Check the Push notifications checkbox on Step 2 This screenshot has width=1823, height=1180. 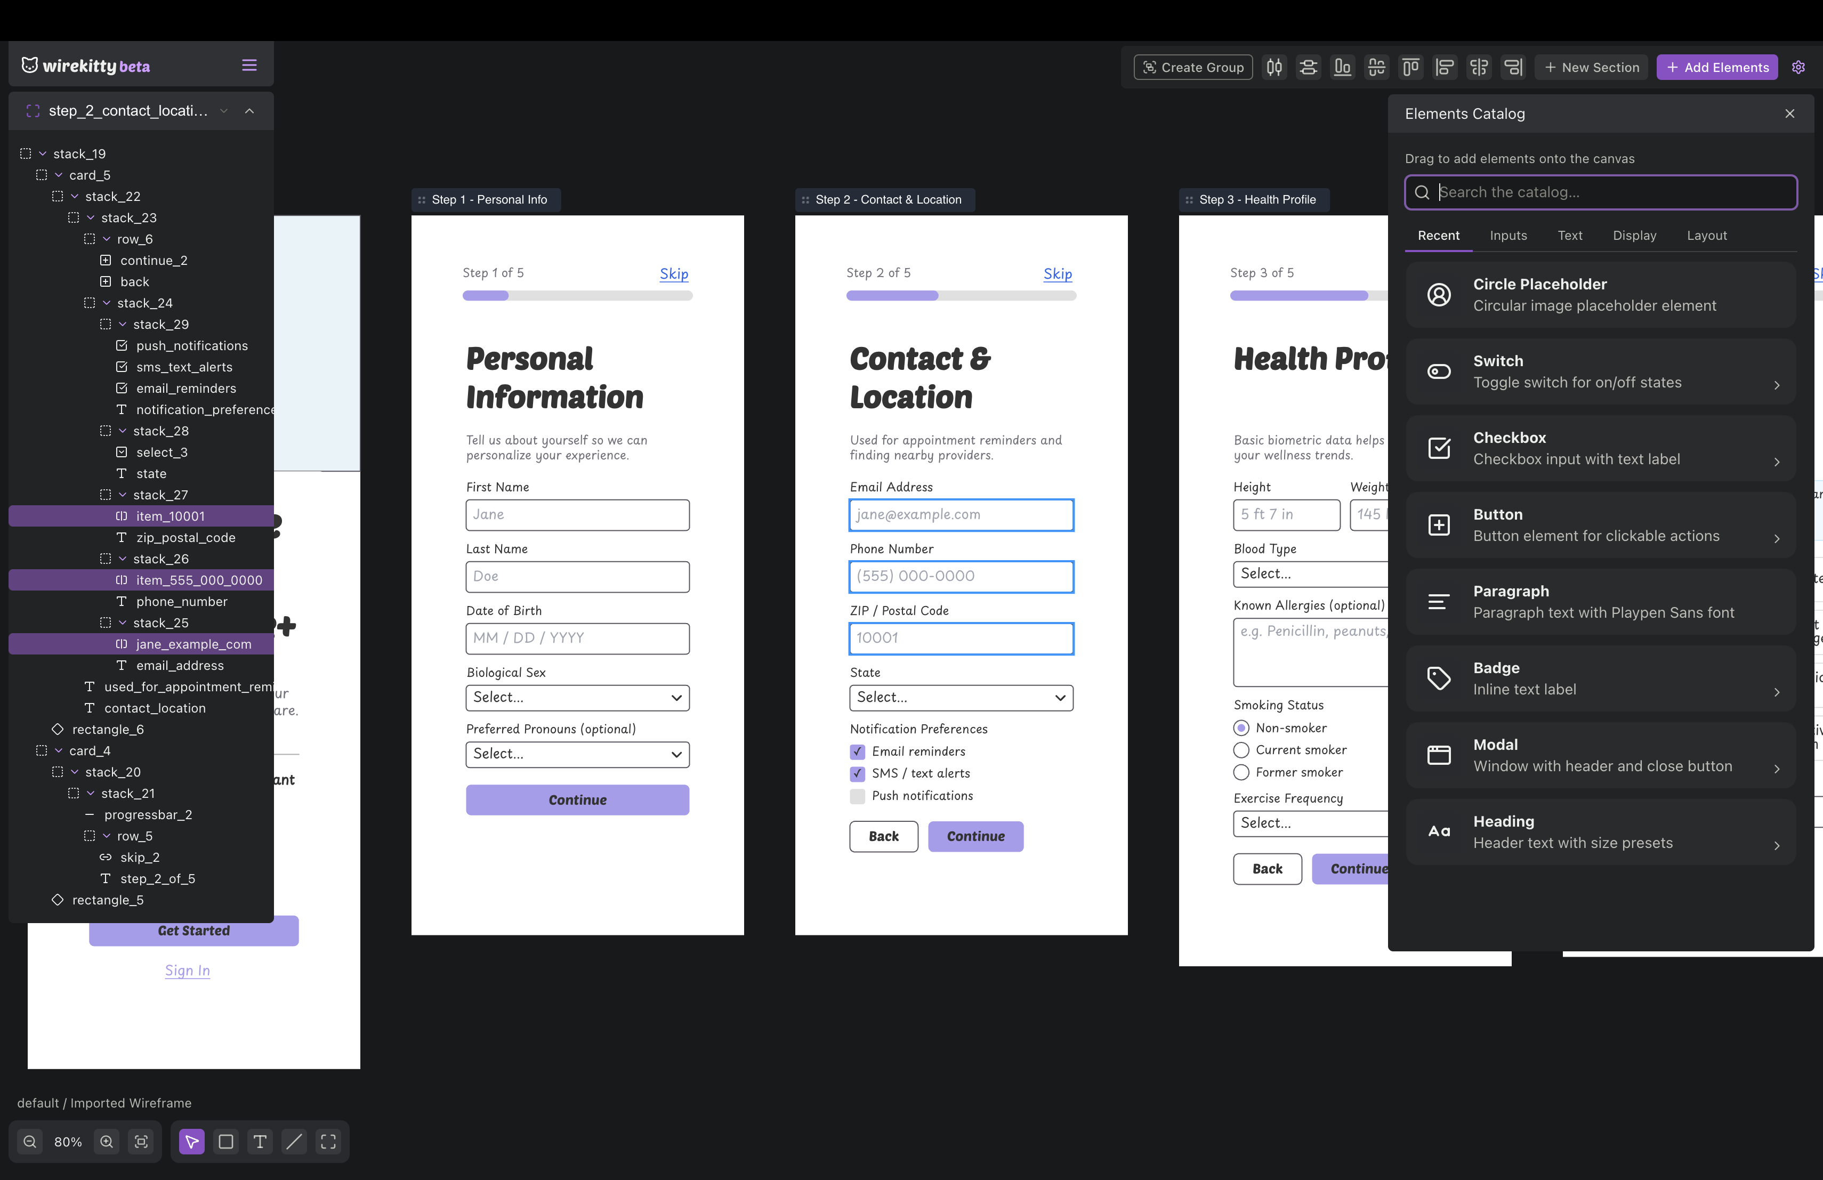[857, 796]
